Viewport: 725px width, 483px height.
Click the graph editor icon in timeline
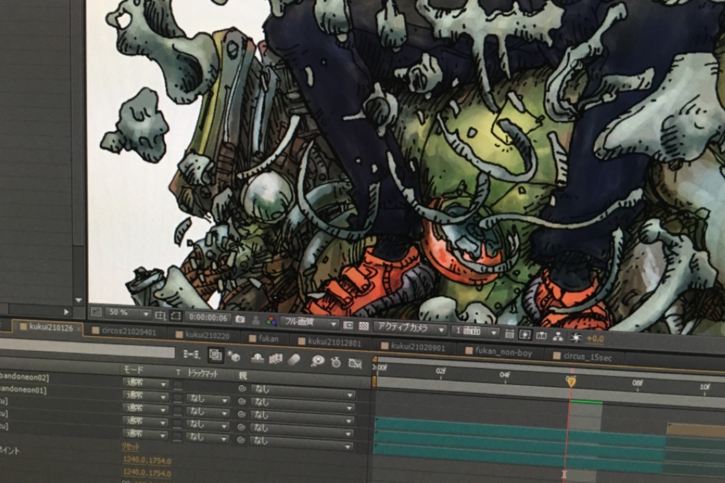tap(355, 363)
